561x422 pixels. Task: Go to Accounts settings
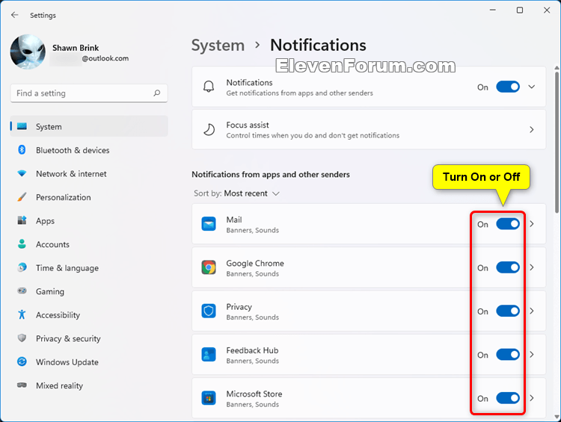pos(89,244)
